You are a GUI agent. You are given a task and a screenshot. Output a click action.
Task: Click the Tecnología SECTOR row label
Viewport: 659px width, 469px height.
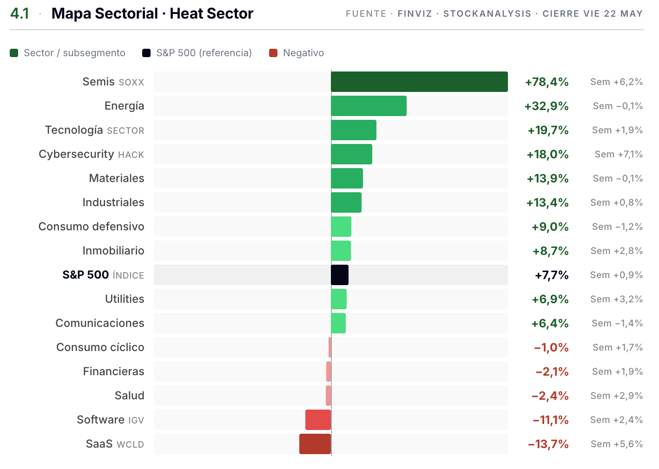pyautogui.click(x=94, y=130)
